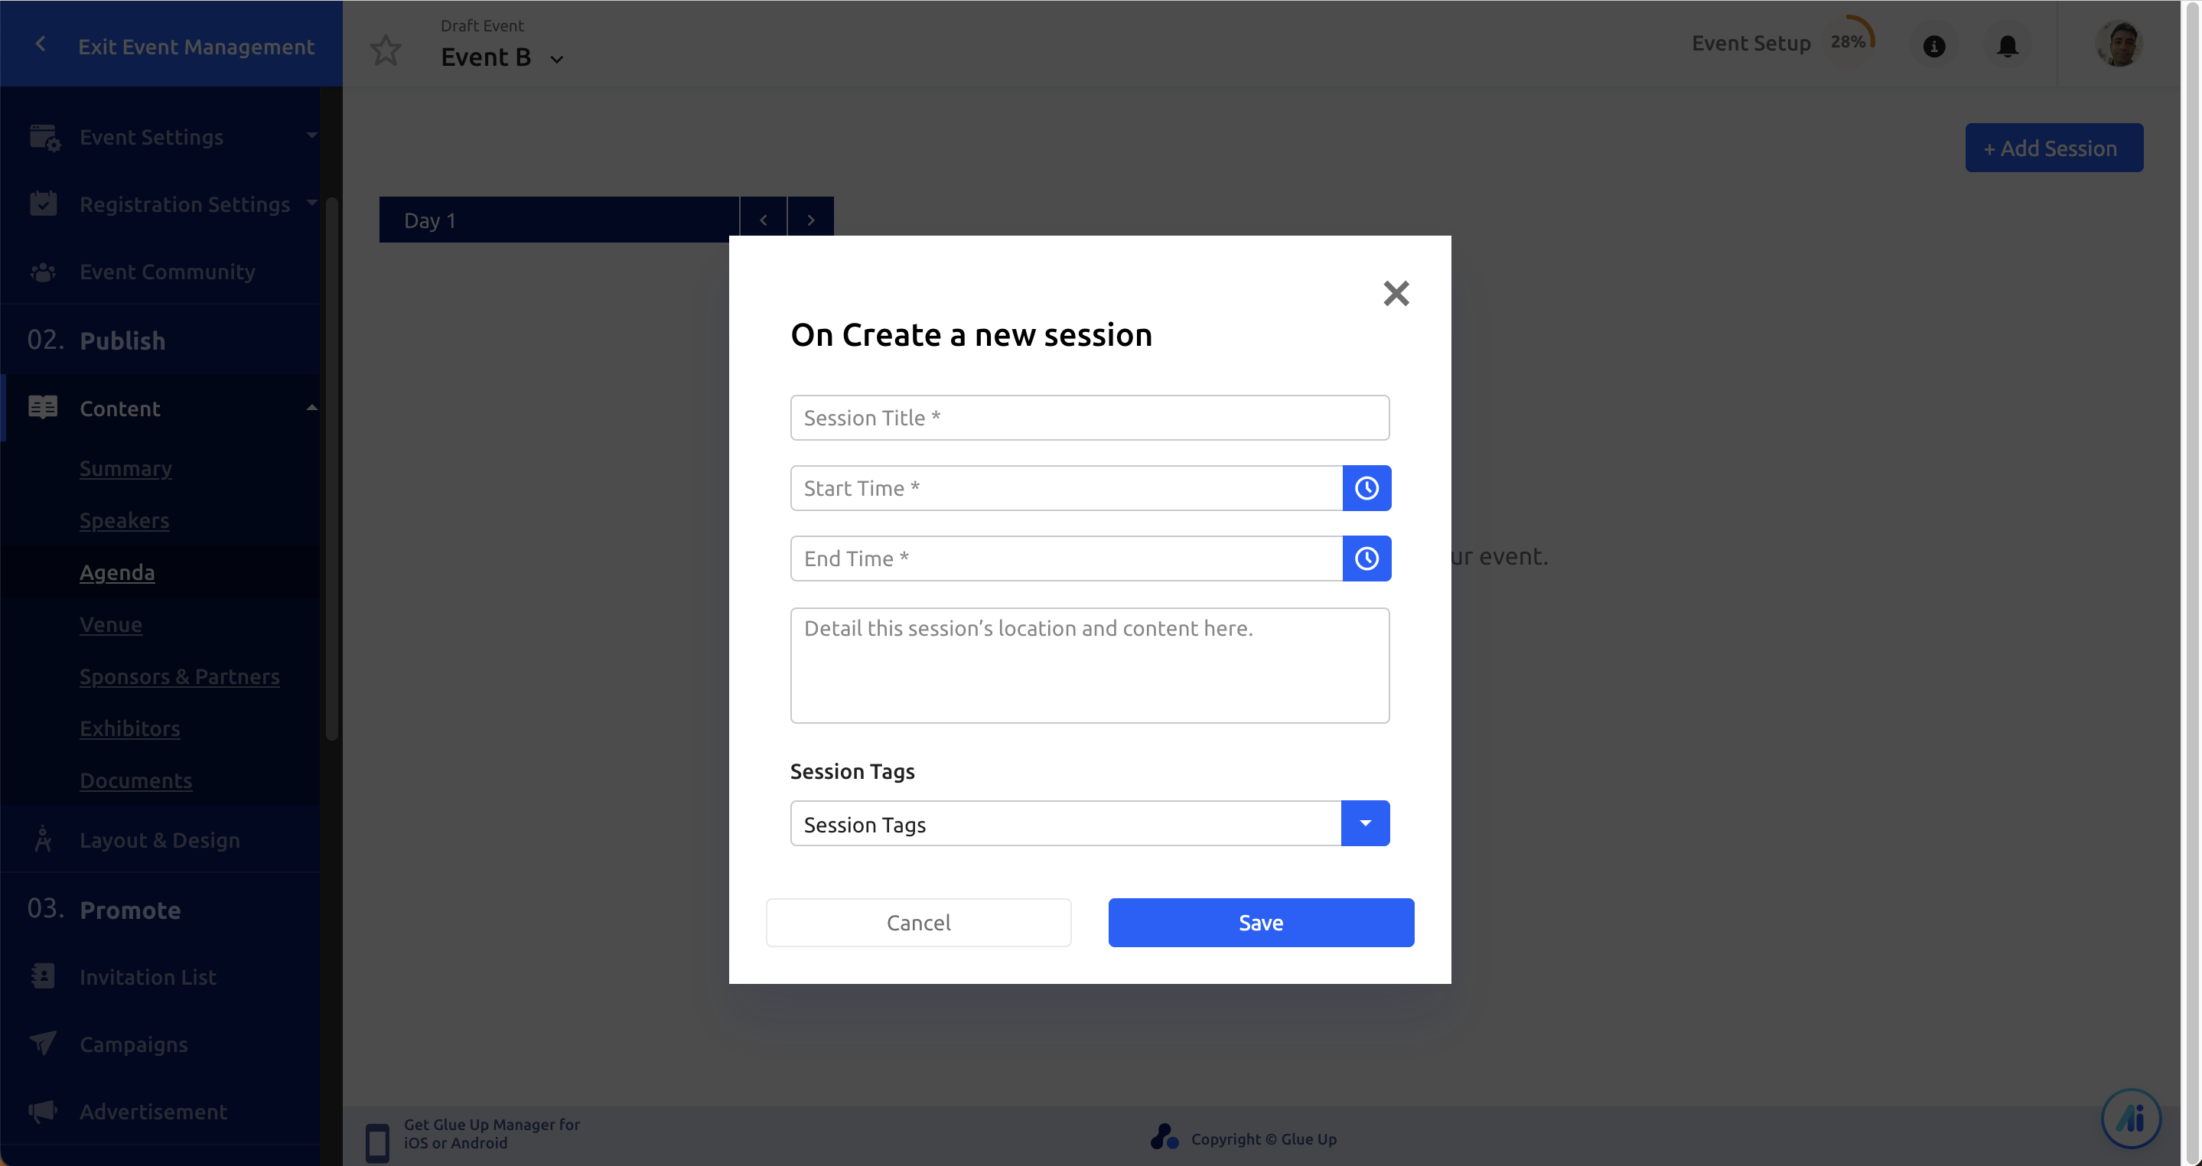2202x1166 pixels.
Task: Click the Exit Event Management back arrow
Action: (x=41, y=44)
